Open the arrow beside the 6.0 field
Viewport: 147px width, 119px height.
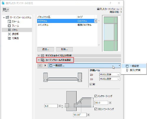coord(60,106)
